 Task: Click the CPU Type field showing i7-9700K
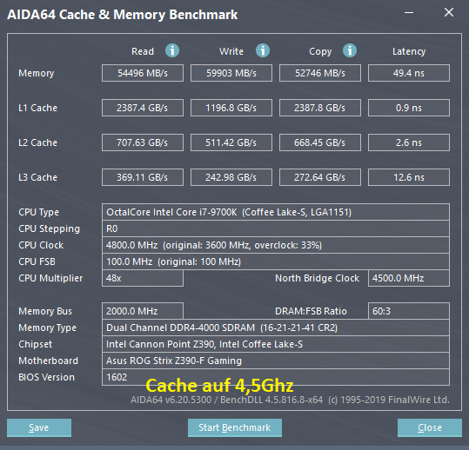(276, 212)
